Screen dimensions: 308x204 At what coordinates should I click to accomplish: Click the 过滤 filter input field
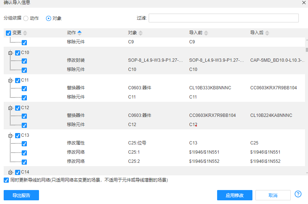(x=223, y=18)
